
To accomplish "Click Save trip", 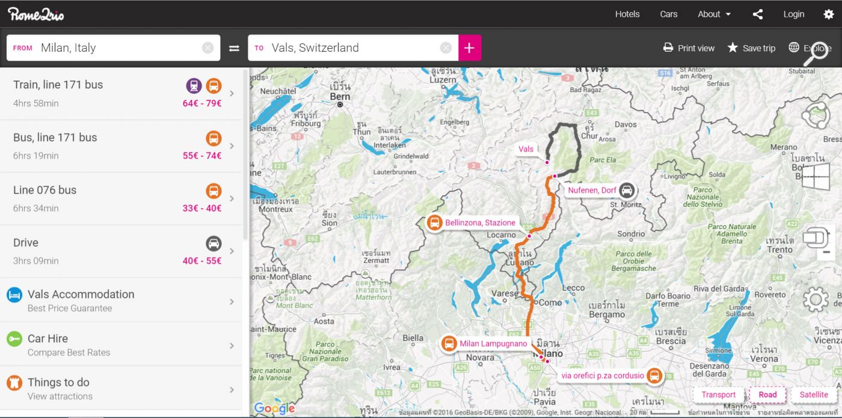I will point(751,48).
